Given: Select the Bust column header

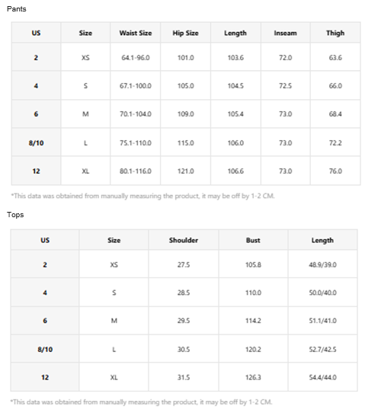Looking at the screenshot, I should 253,240.
